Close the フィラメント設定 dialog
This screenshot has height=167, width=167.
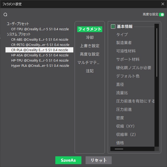[x=163, y=4]
